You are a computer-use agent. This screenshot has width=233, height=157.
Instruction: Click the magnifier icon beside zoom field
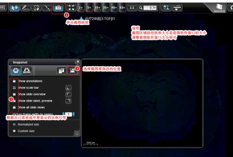141,8
